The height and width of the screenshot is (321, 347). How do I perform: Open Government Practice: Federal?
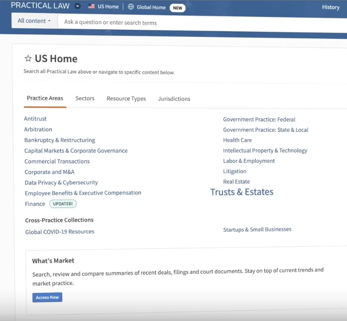[259, 119]
